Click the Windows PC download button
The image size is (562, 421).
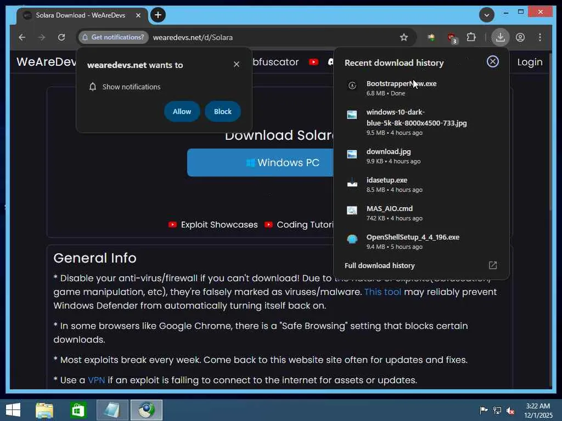(261, 162)
